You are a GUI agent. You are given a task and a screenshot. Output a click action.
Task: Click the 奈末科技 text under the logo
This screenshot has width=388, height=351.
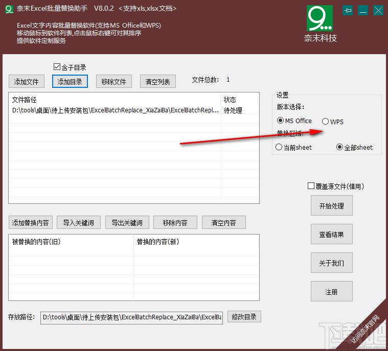click(x=320, y=38)
